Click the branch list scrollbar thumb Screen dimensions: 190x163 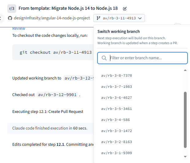point(185,120)
